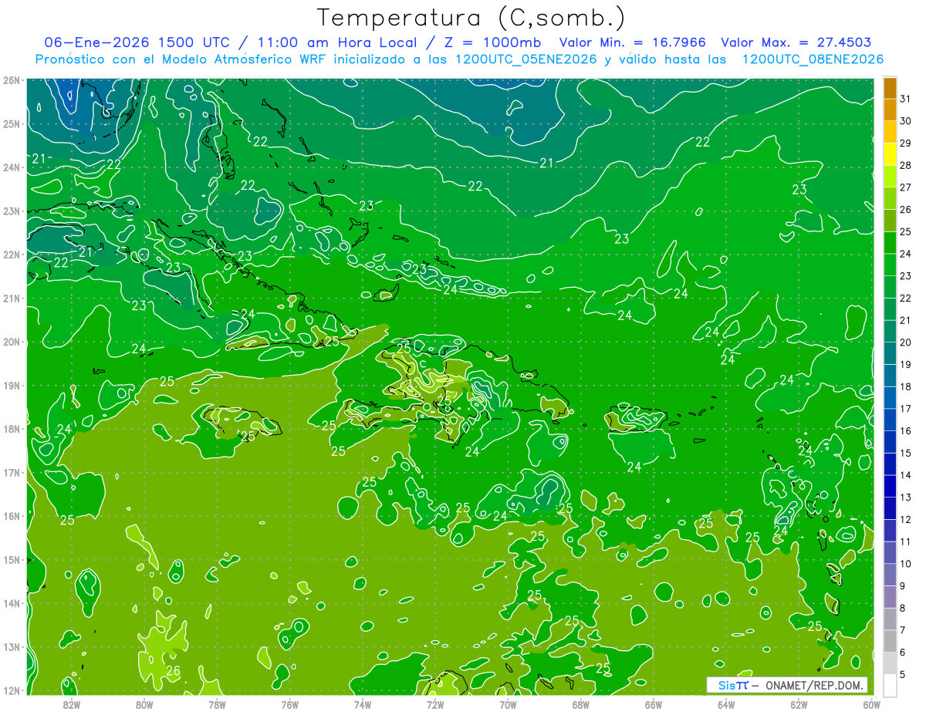The height and width of the screenshot is (715, 926).
Task: Click the legend value "15"
Action: [906, 454]
